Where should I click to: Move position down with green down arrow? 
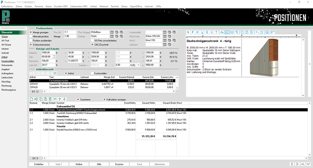tap(64, 99)
